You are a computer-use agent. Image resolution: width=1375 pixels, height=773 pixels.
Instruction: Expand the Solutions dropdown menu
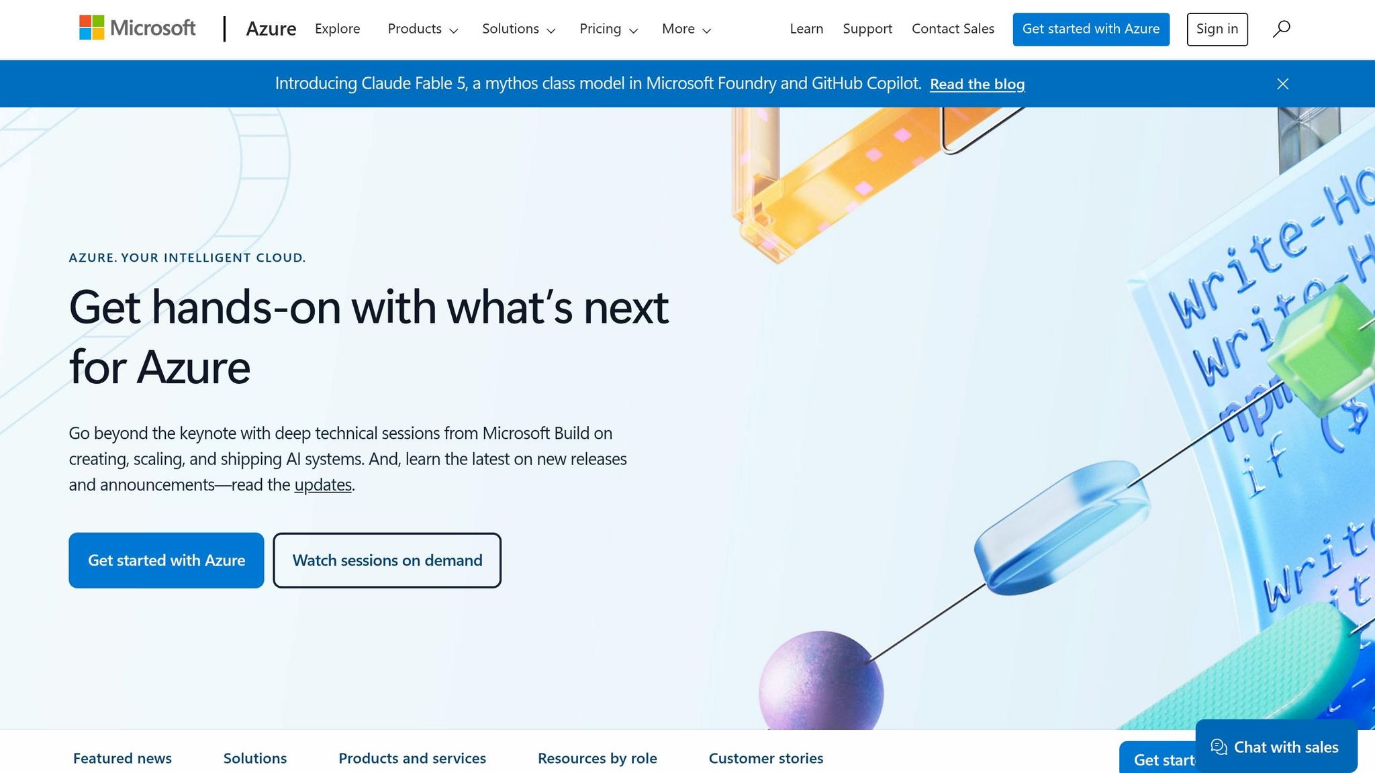click(518, 29)
